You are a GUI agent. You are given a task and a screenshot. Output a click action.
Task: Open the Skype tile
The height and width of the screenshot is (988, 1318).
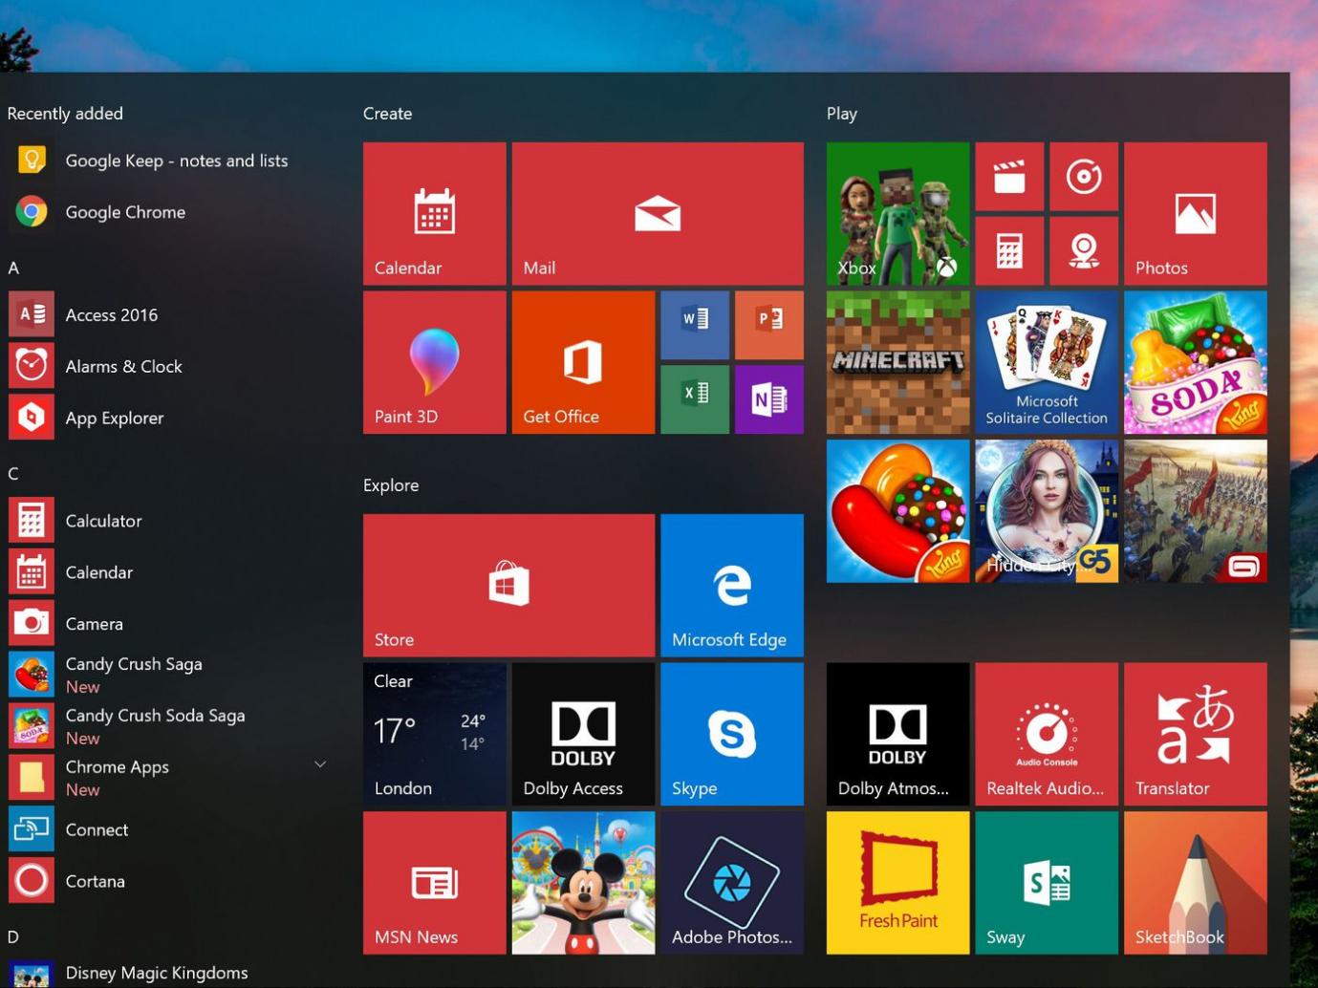coord(731,734)
